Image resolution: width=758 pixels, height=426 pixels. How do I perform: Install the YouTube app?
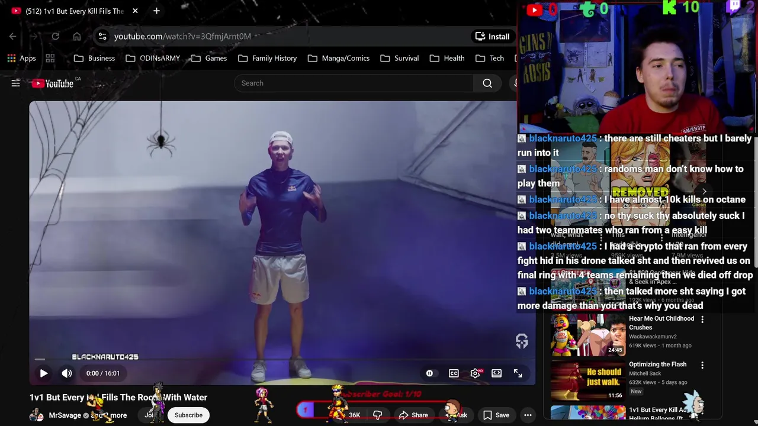tap(492, 37)
